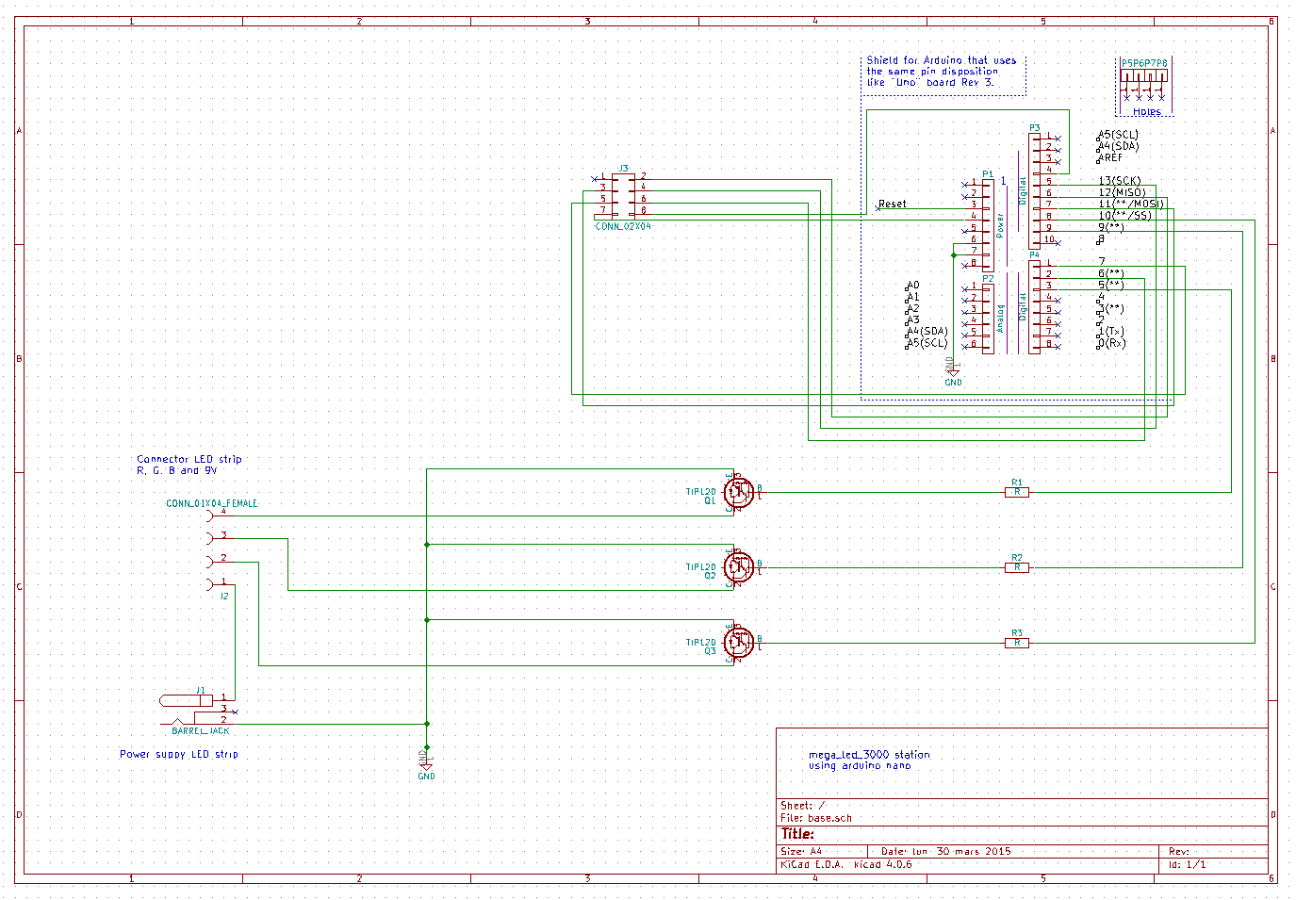
Task: Click the '0(Rx)' pin label
Action: [1112, 343]
